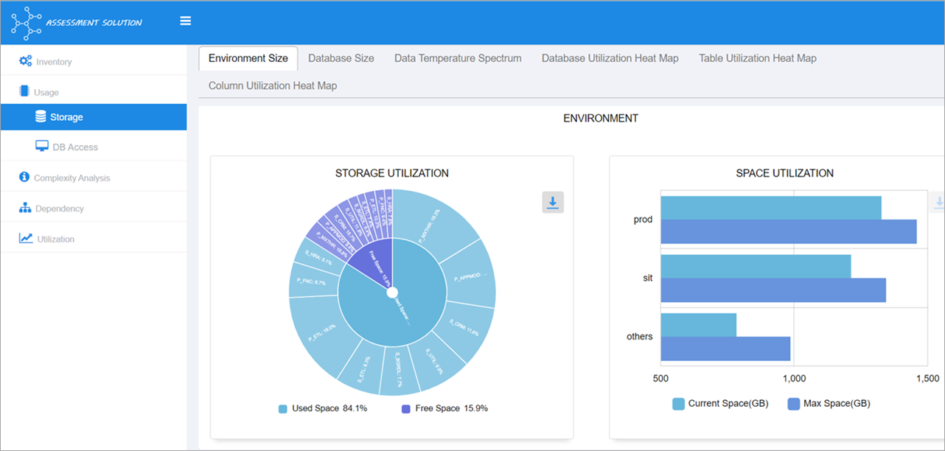The width and height of the screenshot is (945, 451).
Task: Click the DB Access monitor icon
Action: point(42,147)
